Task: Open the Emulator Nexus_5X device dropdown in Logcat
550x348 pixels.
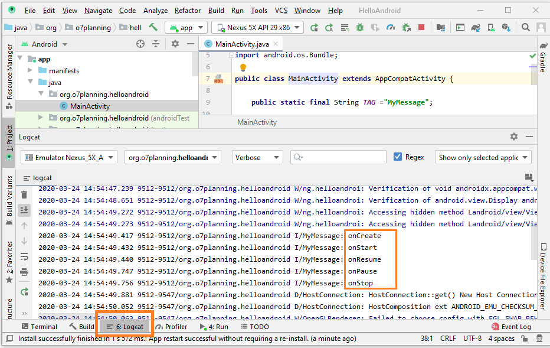Action: click(69, 157)
